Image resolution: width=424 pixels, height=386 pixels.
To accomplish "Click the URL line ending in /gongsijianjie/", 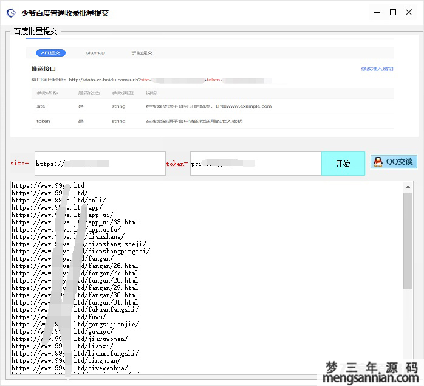I will 75,324.
